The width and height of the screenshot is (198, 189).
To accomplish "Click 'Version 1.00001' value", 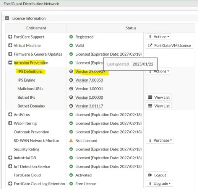I will (89, 89).
